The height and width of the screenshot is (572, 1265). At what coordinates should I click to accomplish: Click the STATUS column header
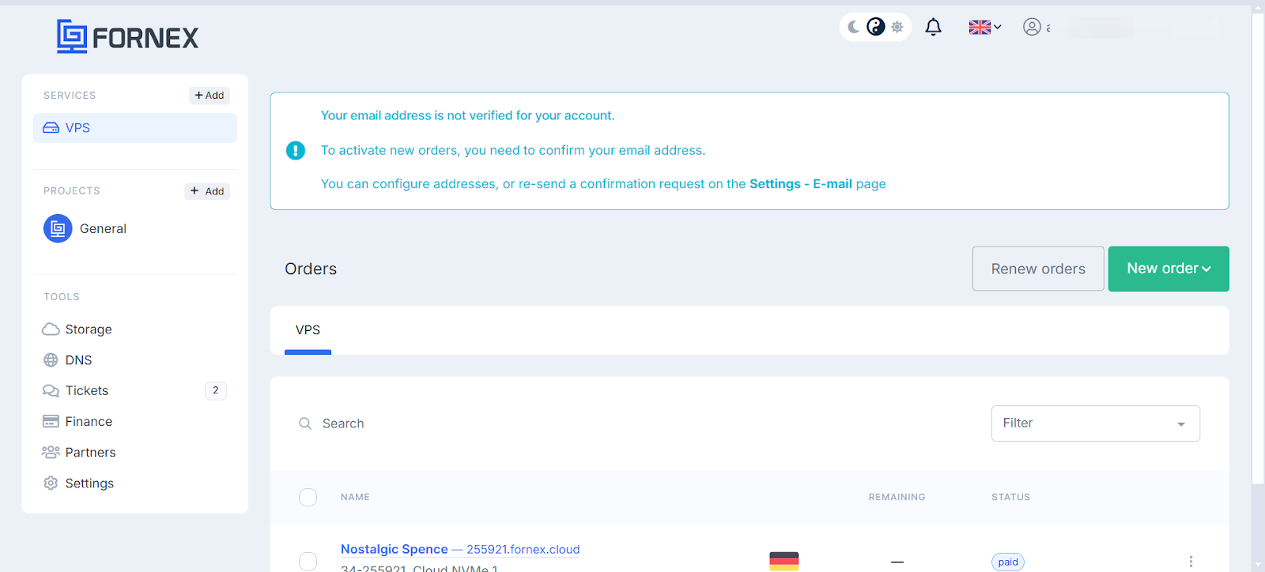tap(1010, 497)
